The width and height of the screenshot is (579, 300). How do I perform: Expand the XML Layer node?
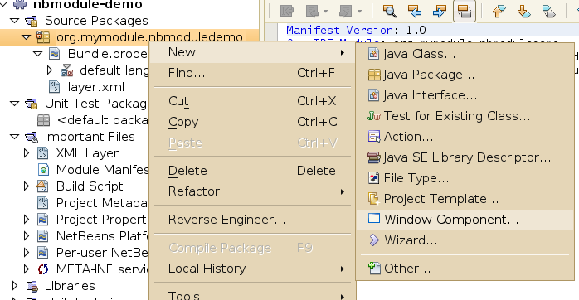pos(27,153)
